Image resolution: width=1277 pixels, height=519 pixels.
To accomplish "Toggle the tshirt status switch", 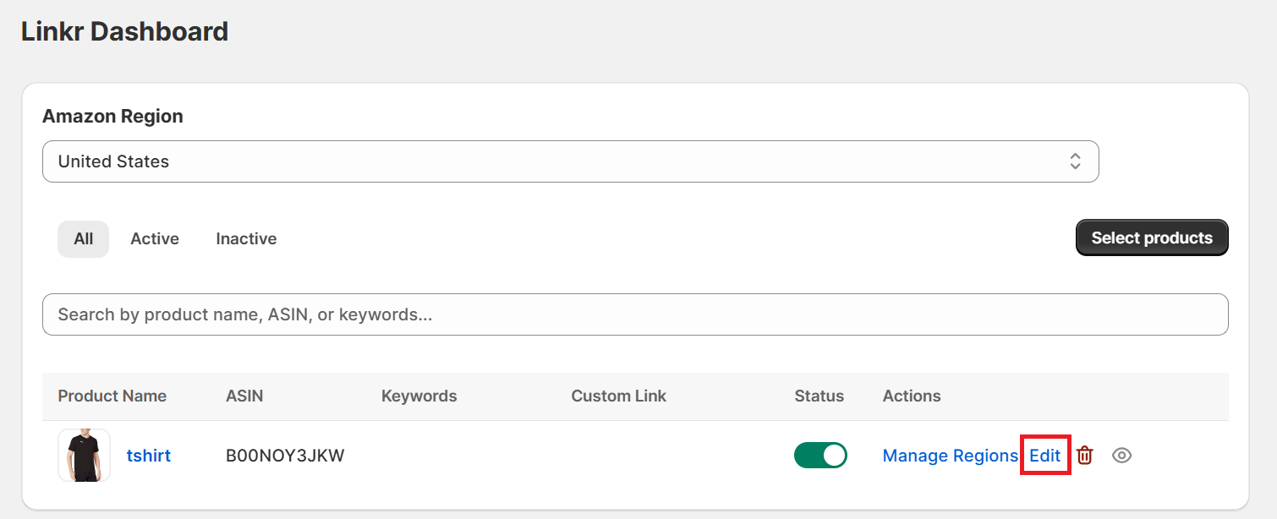I will pyautogui.click(x=819, y=456).
